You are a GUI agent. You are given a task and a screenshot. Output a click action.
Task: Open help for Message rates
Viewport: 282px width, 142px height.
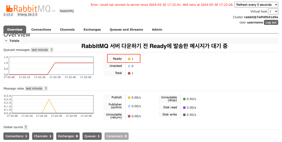click(x=46, y=89)
